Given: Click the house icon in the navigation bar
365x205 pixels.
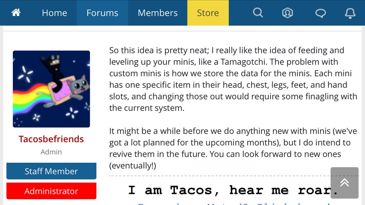Looking at the screenshot, I should click(16, 12).
